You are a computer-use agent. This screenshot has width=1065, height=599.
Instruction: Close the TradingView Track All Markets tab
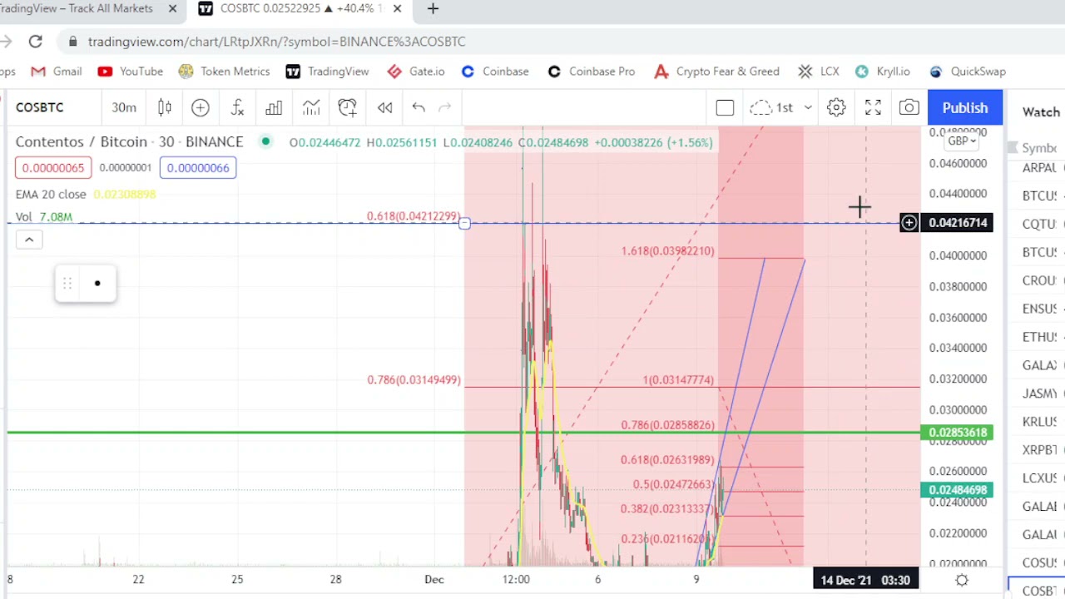tap(172, 8)
